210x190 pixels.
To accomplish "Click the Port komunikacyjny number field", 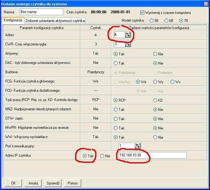I will [x=127, y=146].
